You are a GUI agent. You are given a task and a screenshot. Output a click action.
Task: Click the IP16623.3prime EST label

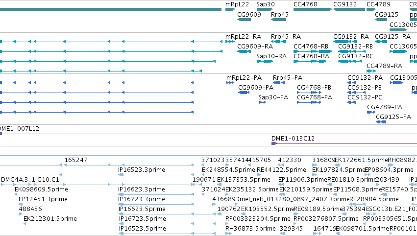point(142,190)
